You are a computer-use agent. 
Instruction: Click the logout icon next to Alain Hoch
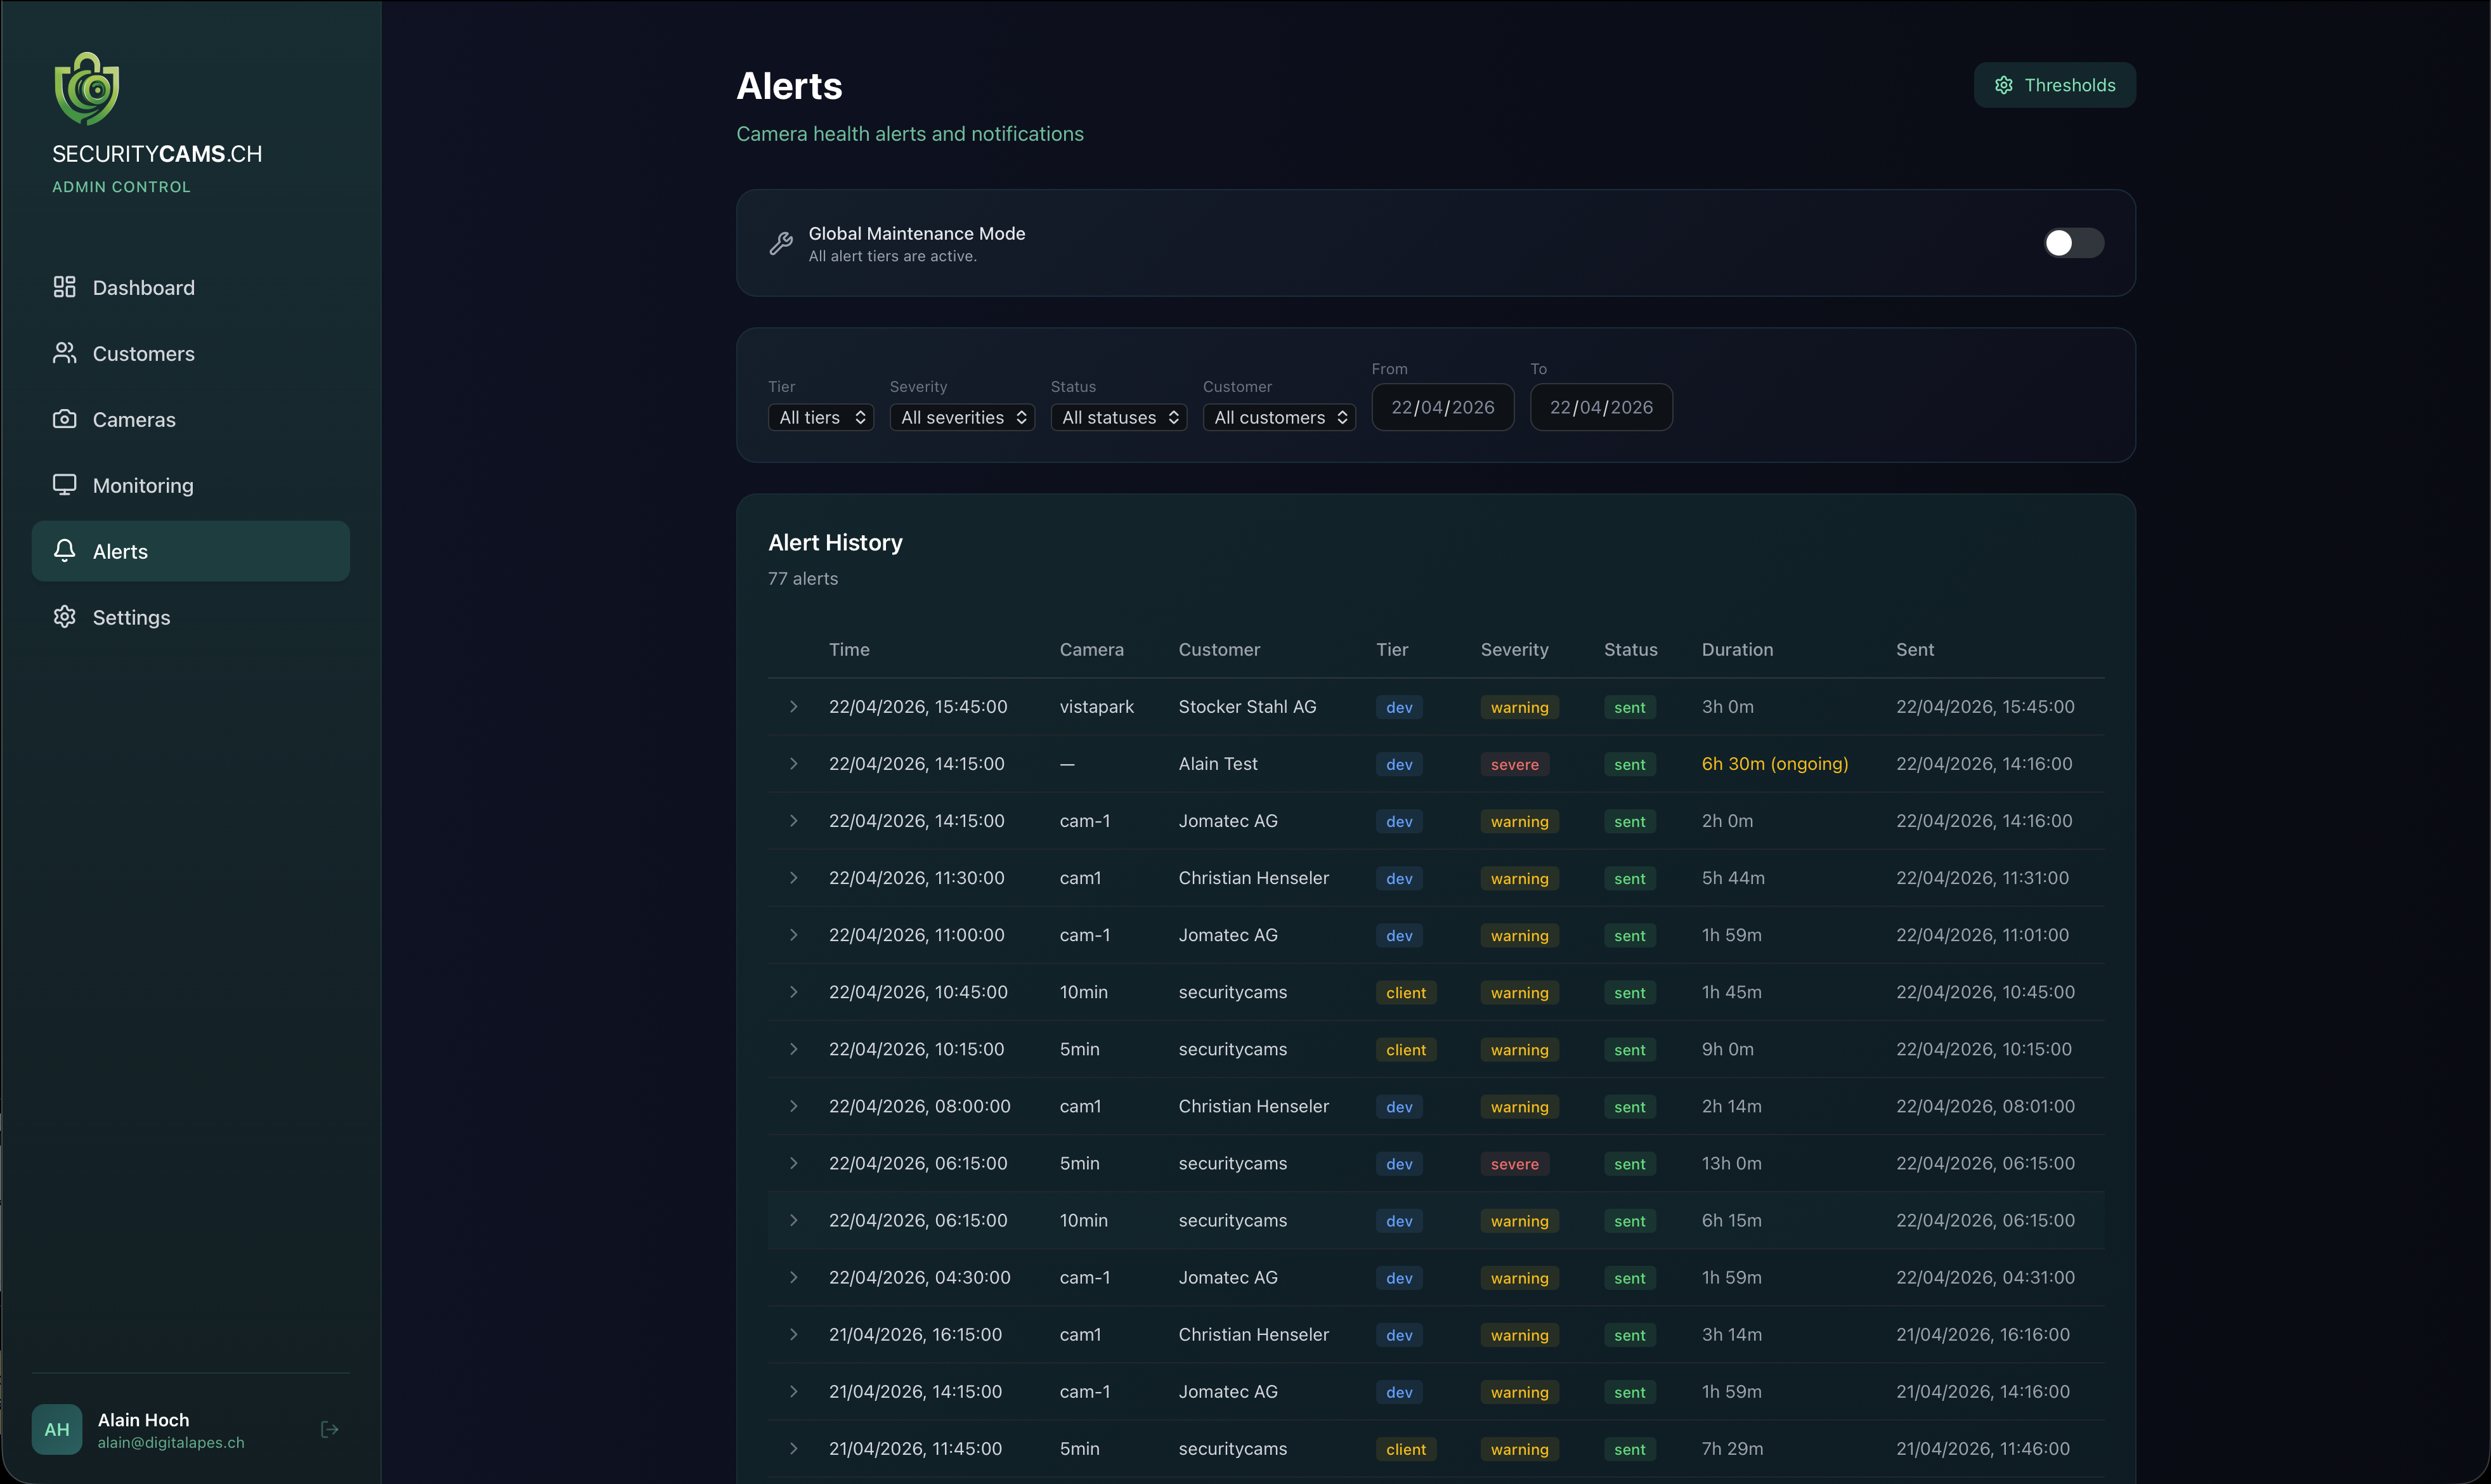(329, 1429)
